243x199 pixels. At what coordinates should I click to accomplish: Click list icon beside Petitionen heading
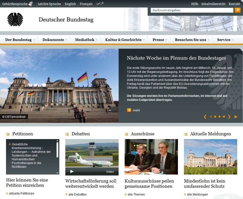tap(8, 134)
